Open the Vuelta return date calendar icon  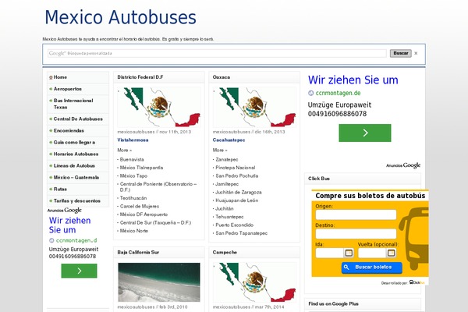[392, 253]
